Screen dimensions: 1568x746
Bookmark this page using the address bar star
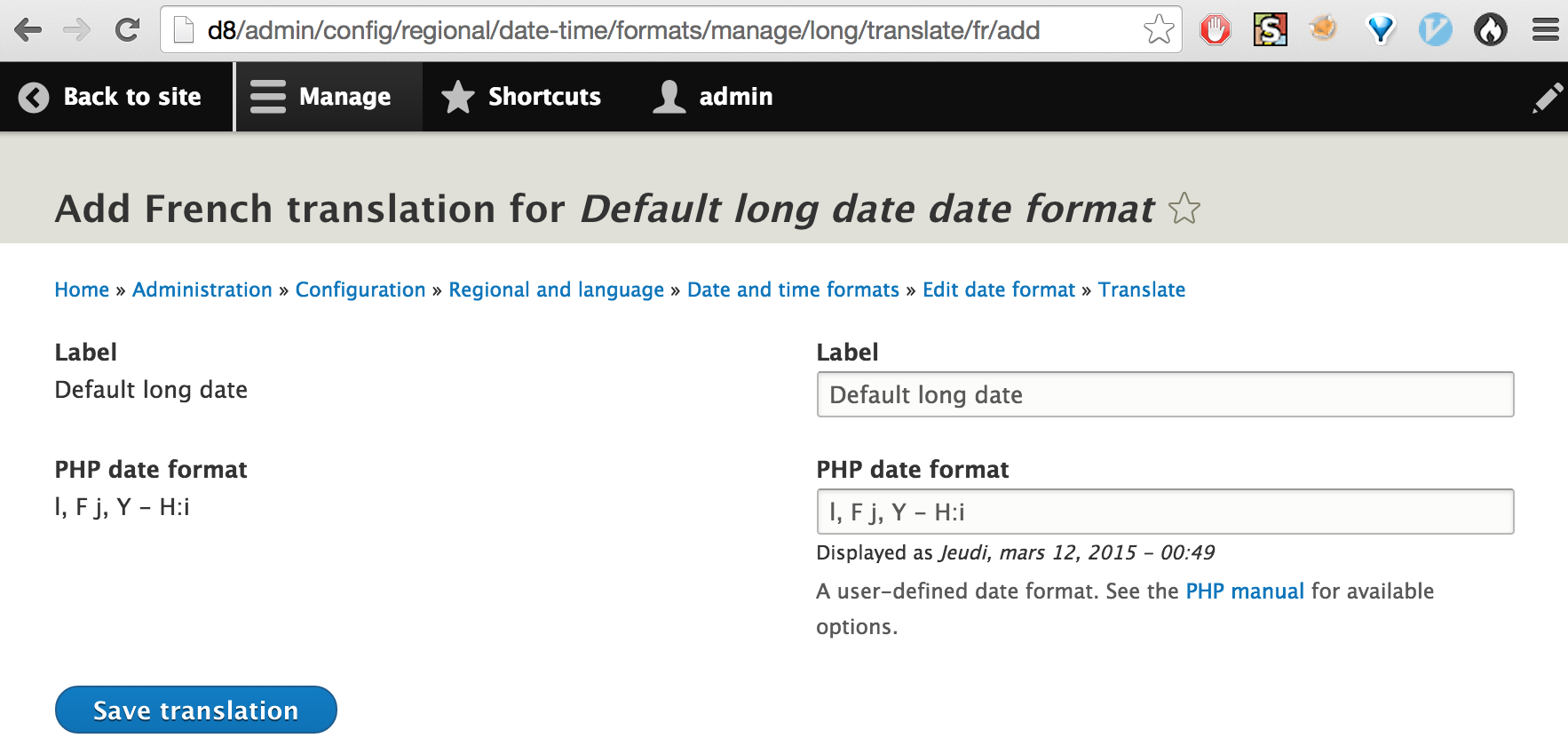1159,30
